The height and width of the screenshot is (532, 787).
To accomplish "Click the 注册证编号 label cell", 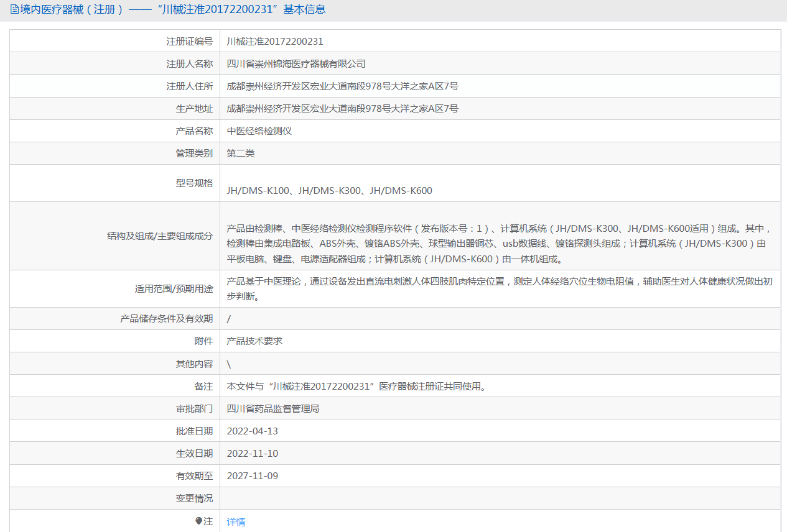I will [114, 41].
